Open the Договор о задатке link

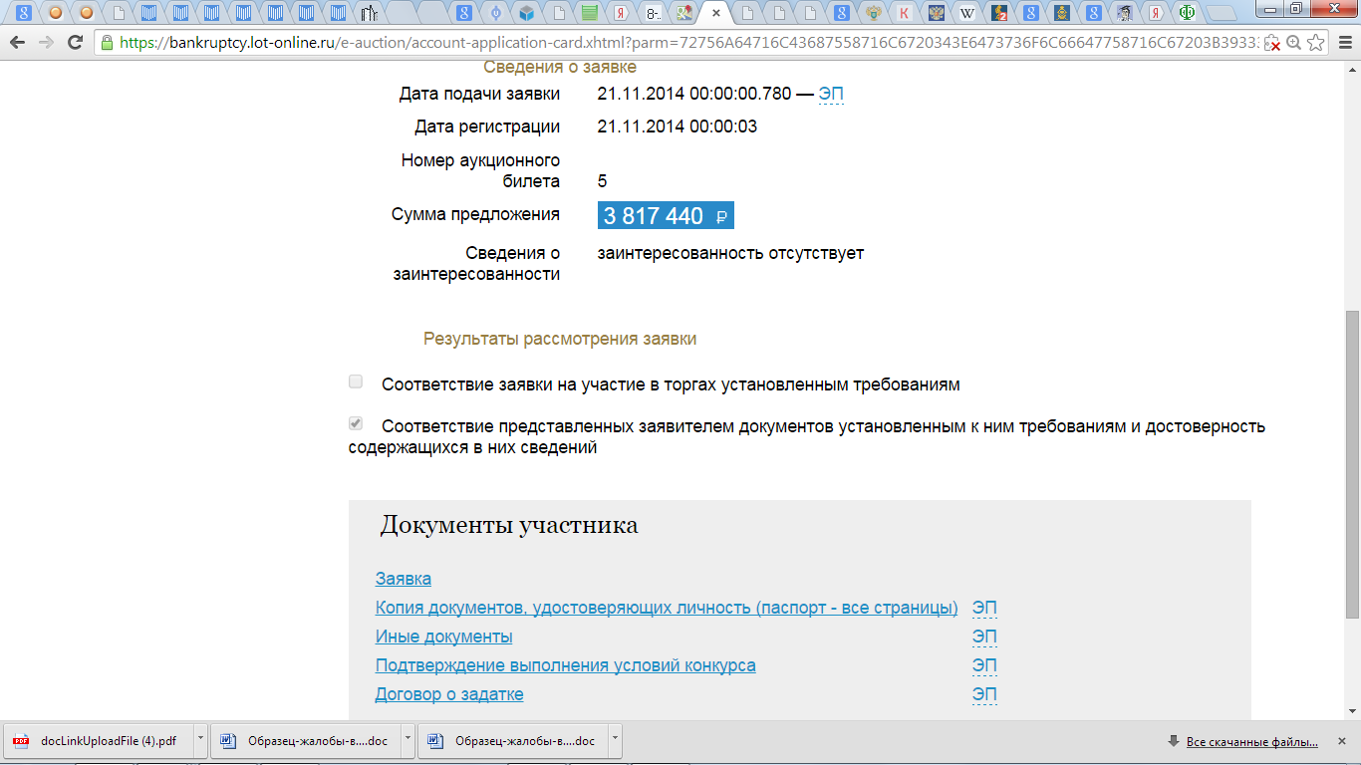click(x=448, y=694)
